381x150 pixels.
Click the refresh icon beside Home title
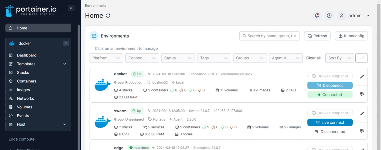tap(108, 16)
